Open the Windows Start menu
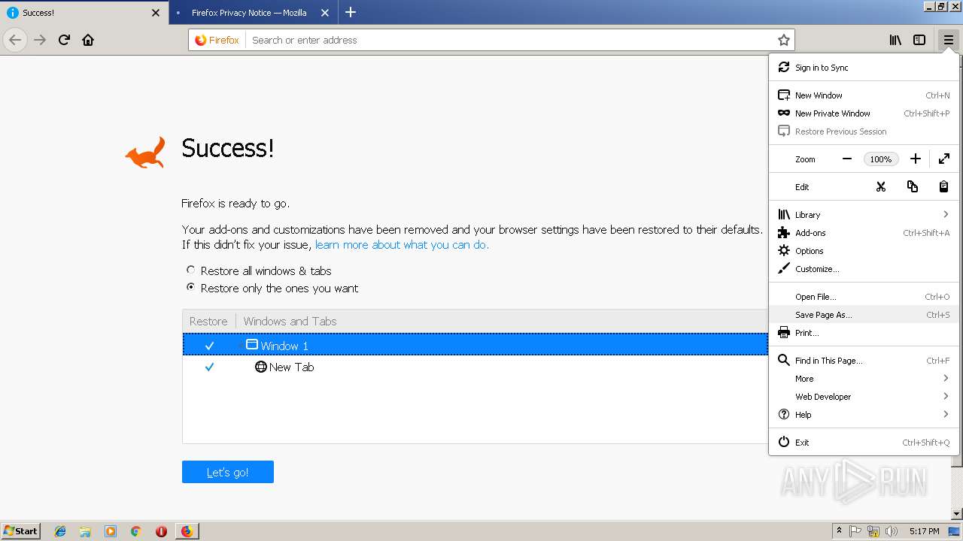This screenshot has height=541, width=963. pyautogui.click(x=21, y=530)
